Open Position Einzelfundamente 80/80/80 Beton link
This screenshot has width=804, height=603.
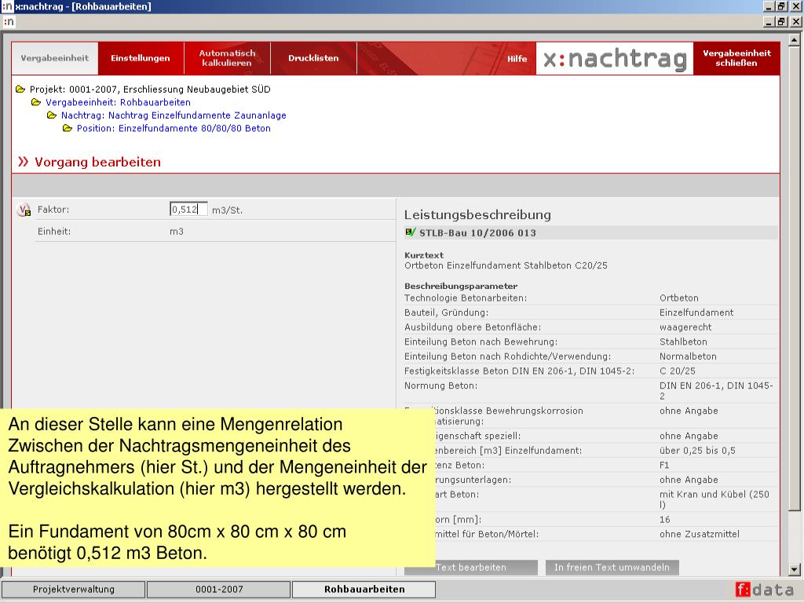pyautogui.click(x=174, y=128)
